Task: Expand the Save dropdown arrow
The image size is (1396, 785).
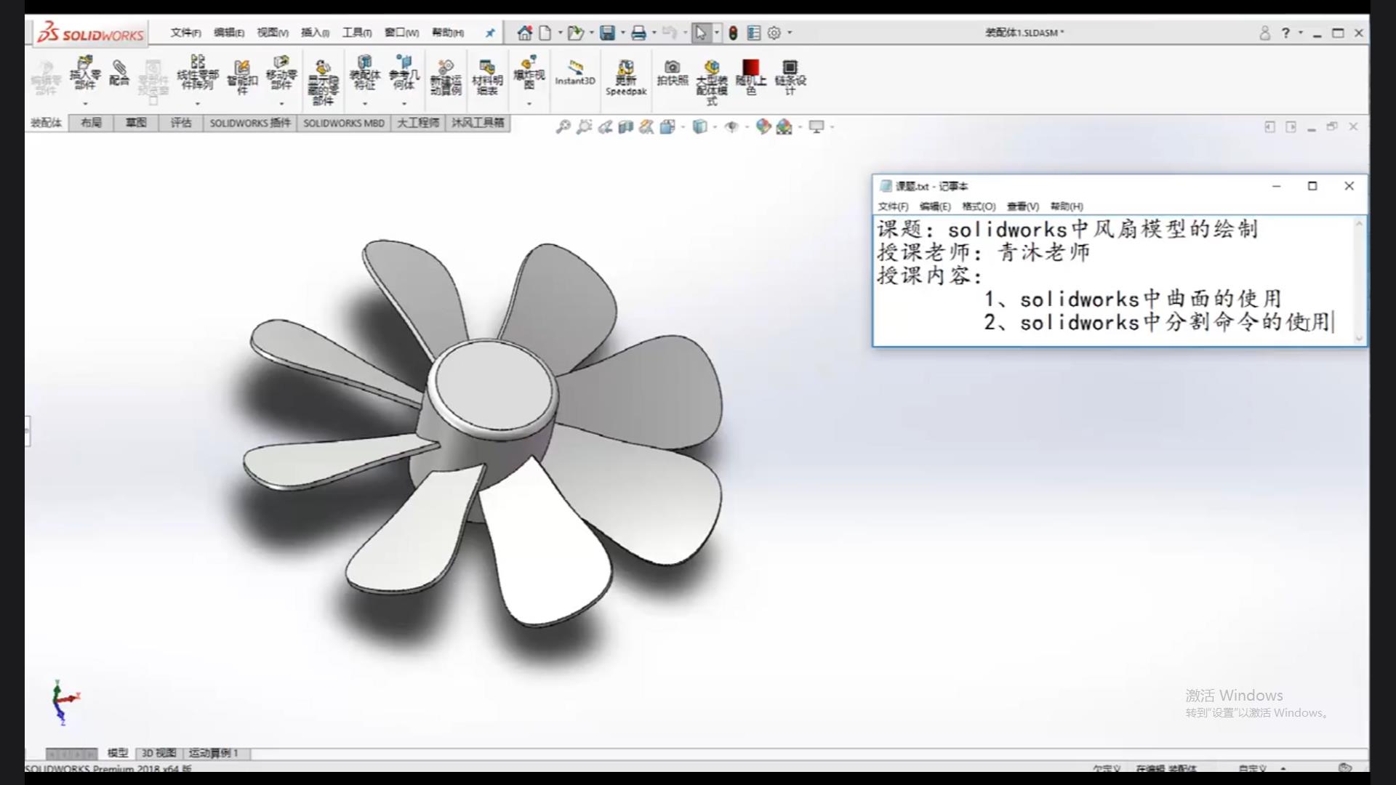Action: pos(622,33)
